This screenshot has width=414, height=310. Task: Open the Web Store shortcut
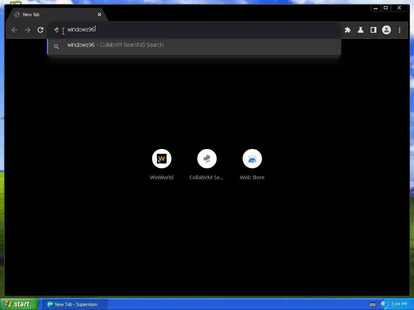pyautogui.click(x=252, y=165)
